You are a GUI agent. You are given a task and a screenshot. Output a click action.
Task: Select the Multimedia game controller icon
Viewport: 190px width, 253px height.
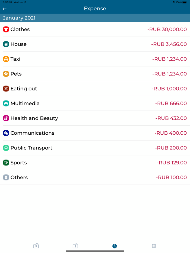tap(7, 103)
